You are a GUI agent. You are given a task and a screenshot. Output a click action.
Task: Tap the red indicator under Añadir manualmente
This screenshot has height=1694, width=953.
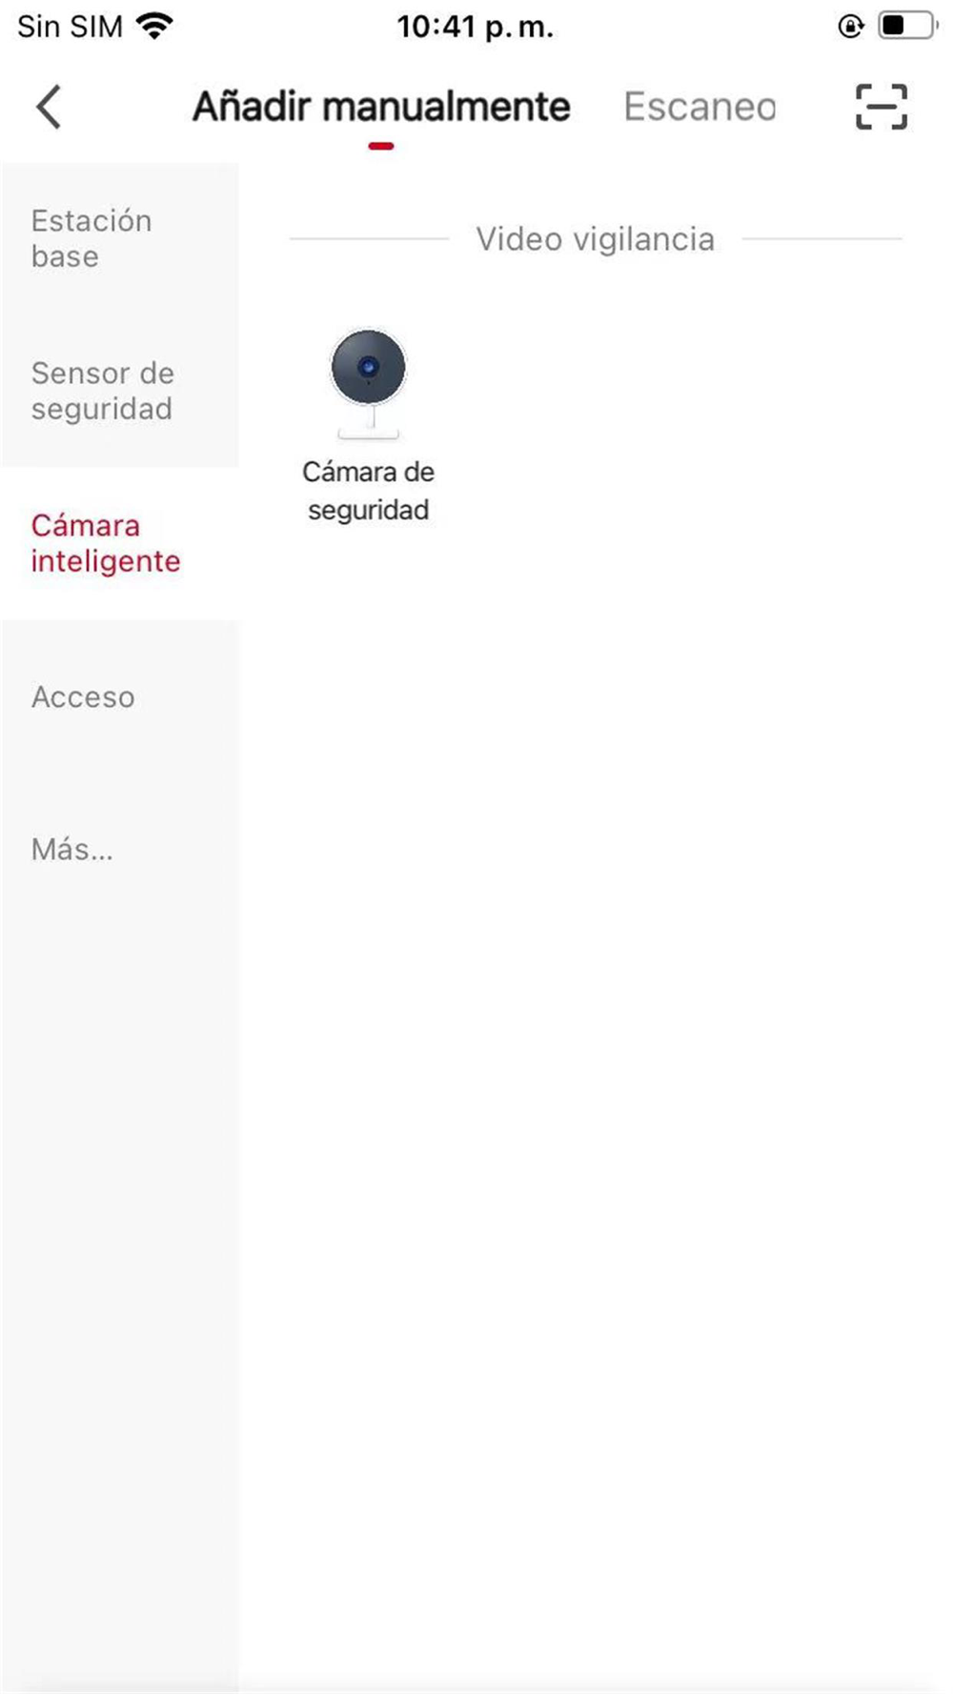coord(381,146)
